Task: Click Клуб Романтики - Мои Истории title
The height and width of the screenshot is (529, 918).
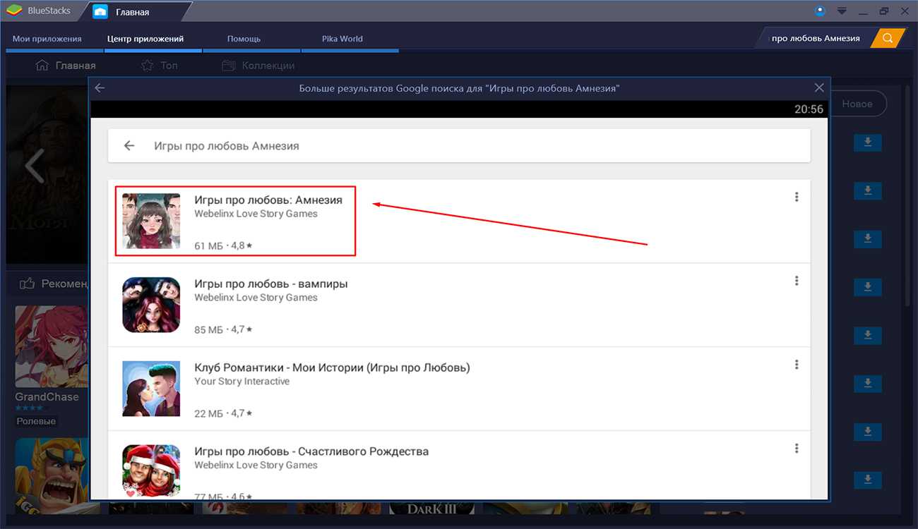Action: pos(332,367)
